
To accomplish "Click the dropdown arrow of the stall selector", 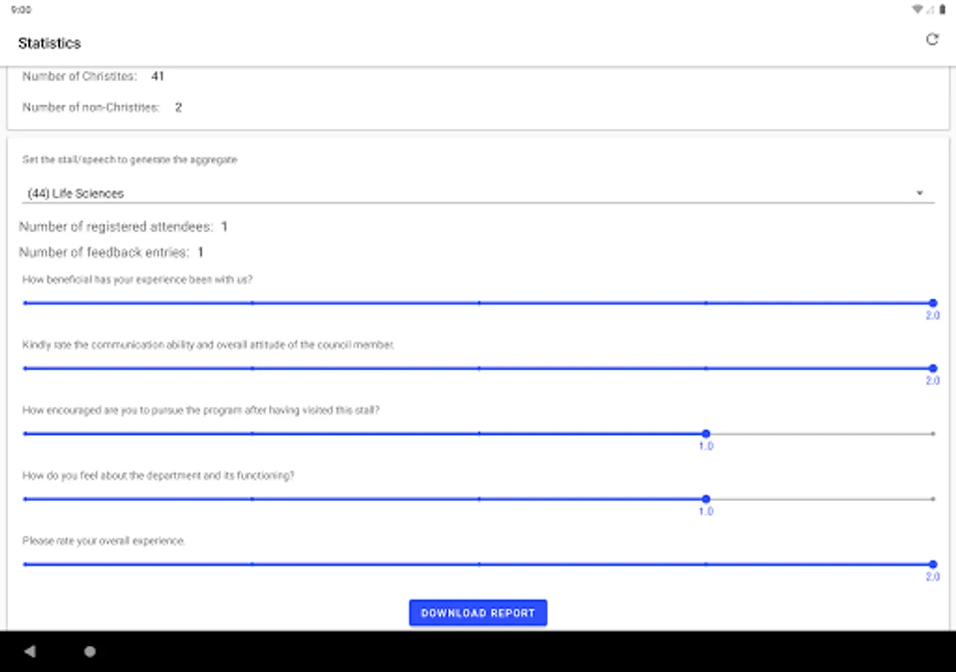I will [919, 193].
